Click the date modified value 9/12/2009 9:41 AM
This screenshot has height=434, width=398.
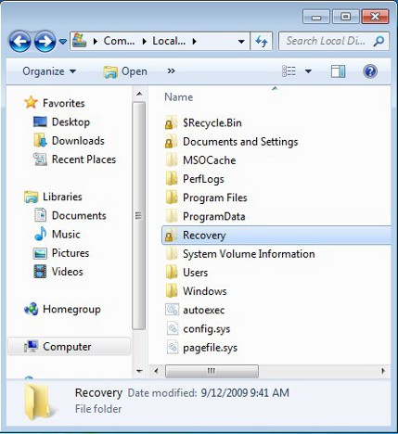pos(245,393)
